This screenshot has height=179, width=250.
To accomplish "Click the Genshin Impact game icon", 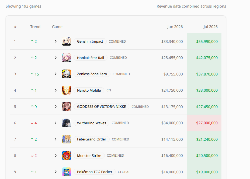I will pos(67,41).
